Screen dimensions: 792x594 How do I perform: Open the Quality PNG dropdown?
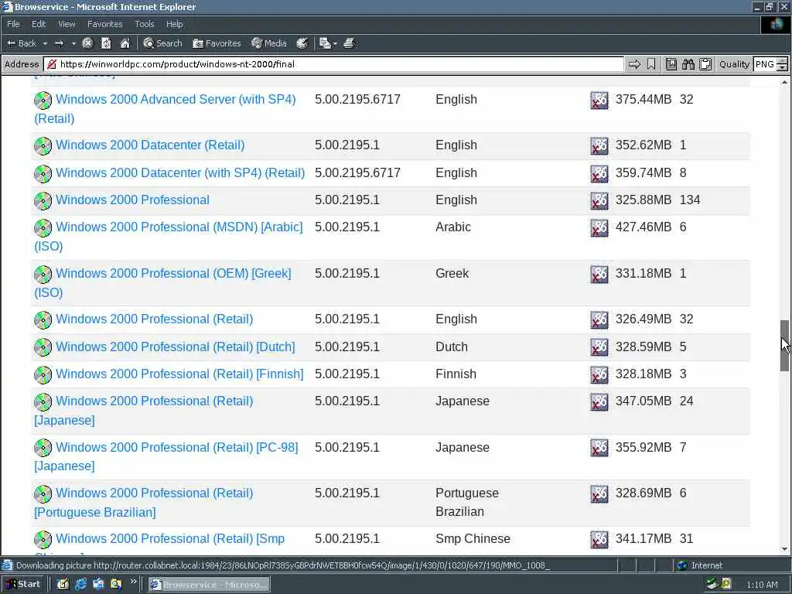coord(770,64)
